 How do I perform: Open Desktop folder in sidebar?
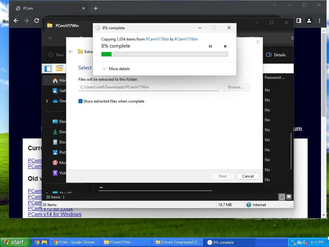(x=59, y=122)
